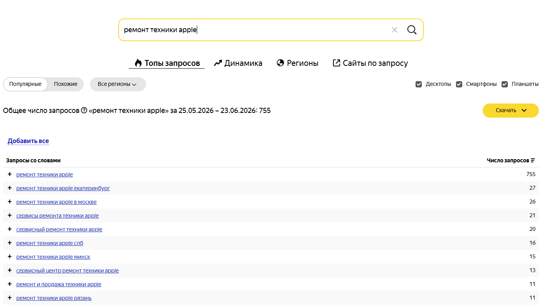
Task: Switch to the Похожие option
Action: click(x=66, y=84)
